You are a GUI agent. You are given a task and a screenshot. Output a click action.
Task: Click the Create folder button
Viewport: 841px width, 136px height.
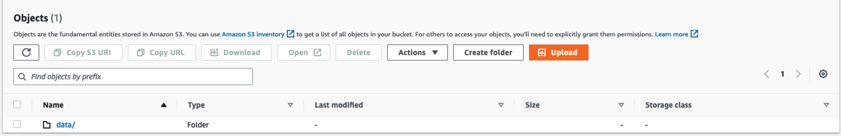tap(488, 52)
